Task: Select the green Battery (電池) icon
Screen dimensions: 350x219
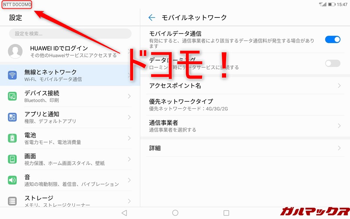Action: (12, 138)
